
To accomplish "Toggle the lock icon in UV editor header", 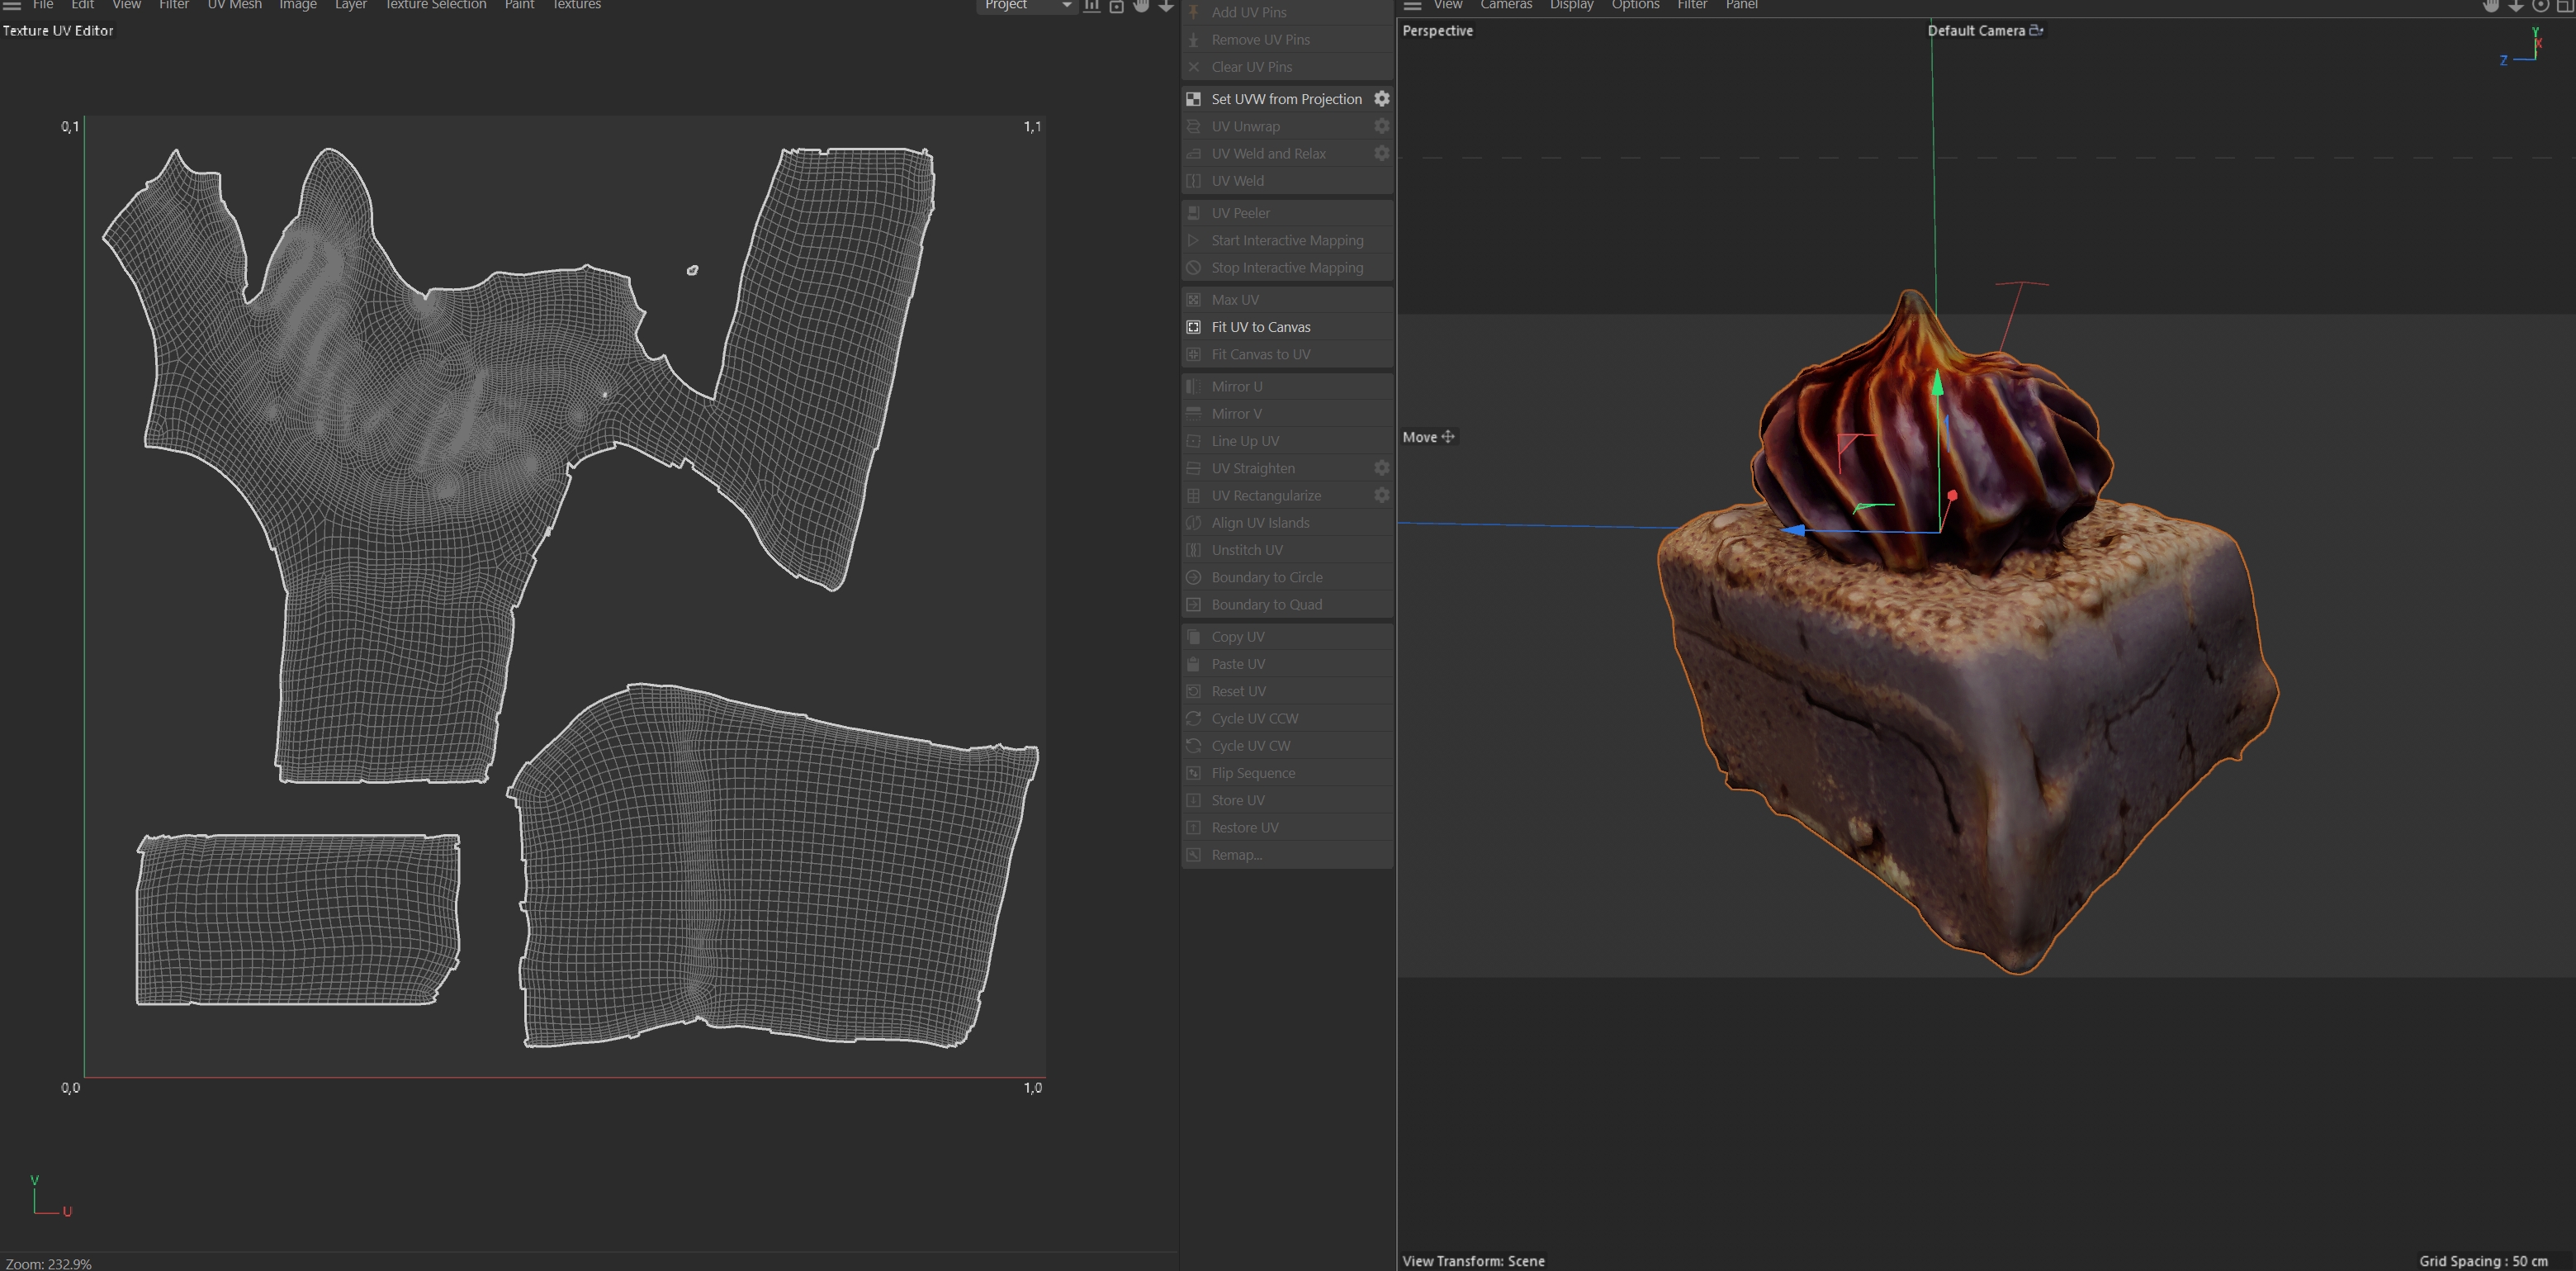I will [x=1116, y=6].
